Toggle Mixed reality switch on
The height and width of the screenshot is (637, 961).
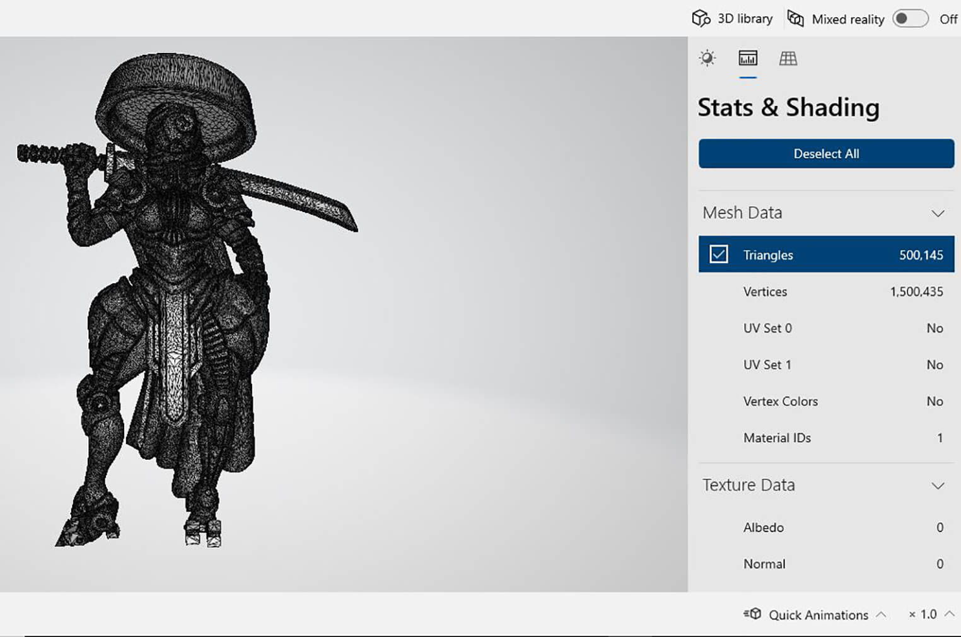tap(910, 19)
